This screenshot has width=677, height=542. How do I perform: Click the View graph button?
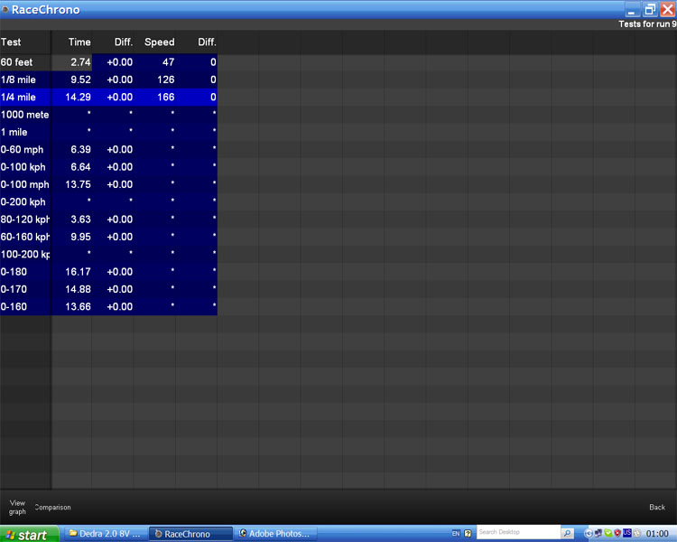click(17, 507)
